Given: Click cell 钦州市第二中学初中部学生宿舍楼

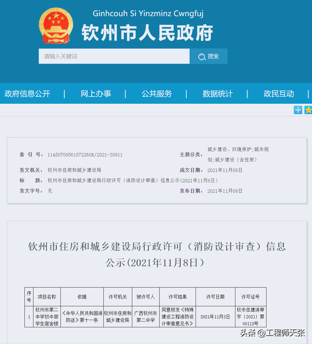Looking at the screenshot, I should coord(47,317).
